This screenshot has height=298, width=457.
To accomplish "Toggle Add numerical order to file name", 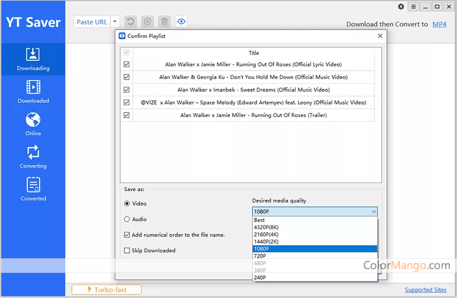I will click(x=127, y=235).
